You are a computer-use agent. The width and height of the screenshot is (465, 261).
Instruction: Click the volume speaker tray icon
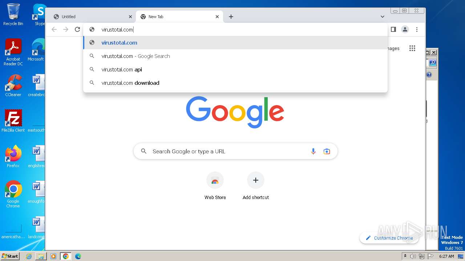413,256
